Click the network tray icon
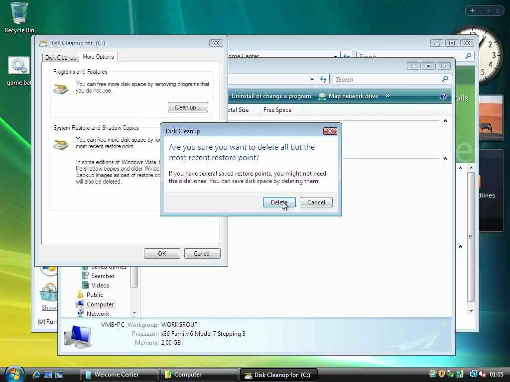 coord(473,374)
